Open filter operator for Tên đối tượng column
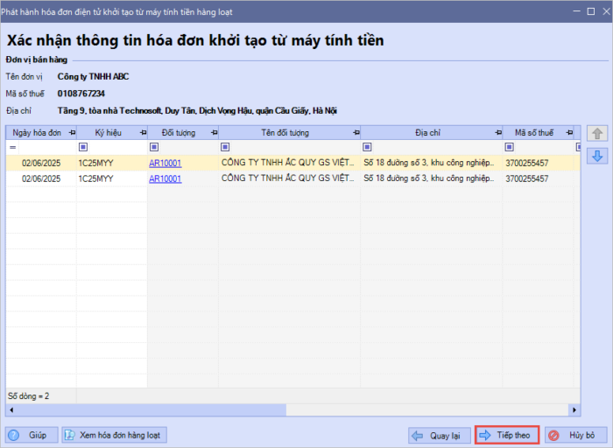Viewport: 613px width, 448px height. [x=225, y=147]
